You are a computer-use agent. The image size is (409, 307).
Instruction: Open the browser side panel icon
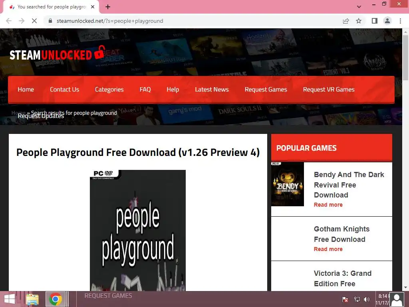375,21
